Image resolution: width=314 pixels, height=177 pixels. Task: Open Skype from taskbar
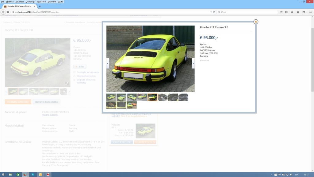[33, 175]
